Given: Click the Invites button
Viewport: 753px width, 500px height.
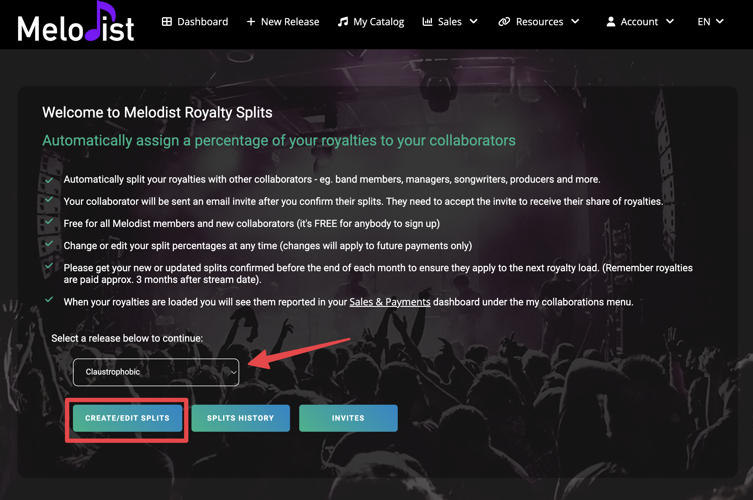Looking at the screenshot, I should [x=348, y=418].
